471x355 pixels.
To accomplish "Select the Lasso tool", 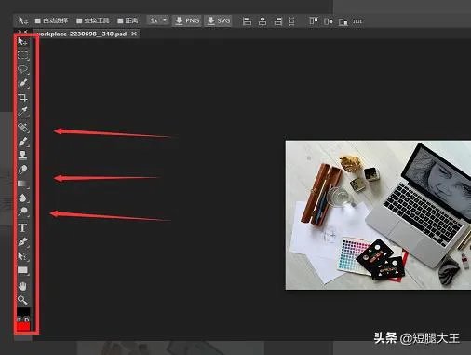I will pyautogui.click(x=22, y=69).
